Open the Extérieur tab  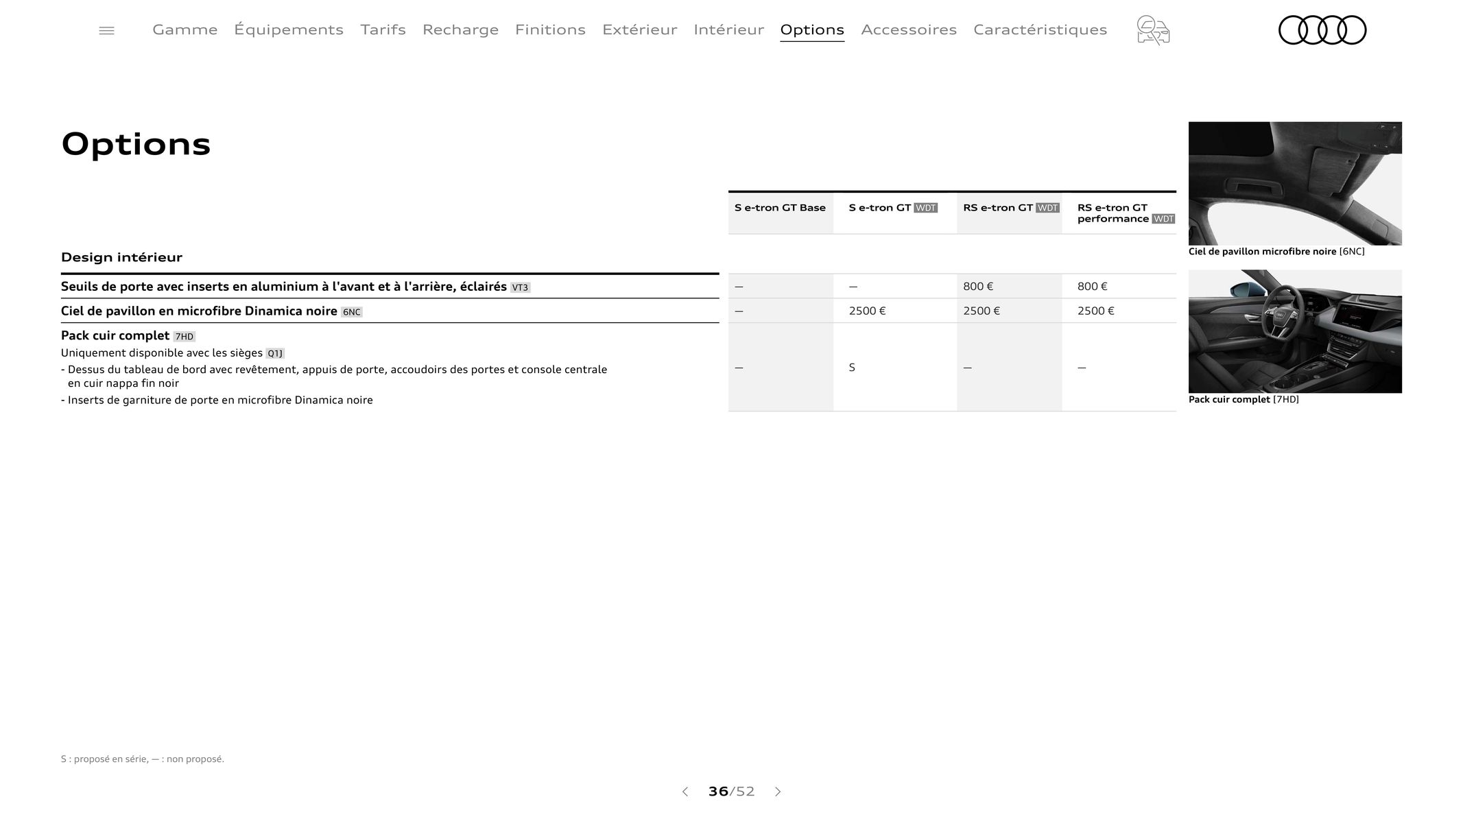[x=639, y=29]
